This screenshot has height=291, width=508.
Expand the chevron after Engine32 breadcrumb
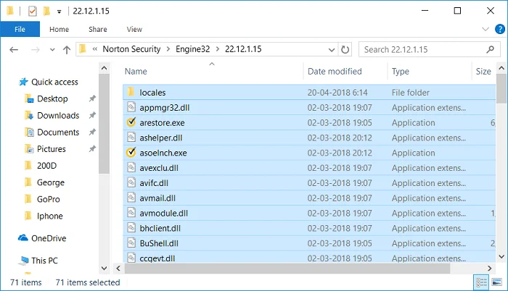[218, 49]
